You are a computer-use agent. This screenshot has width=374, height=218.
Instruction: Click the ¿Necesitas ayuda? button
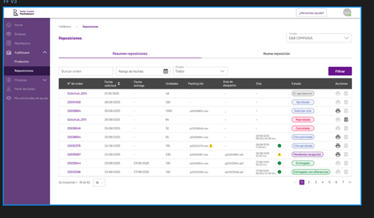[311, 13]
